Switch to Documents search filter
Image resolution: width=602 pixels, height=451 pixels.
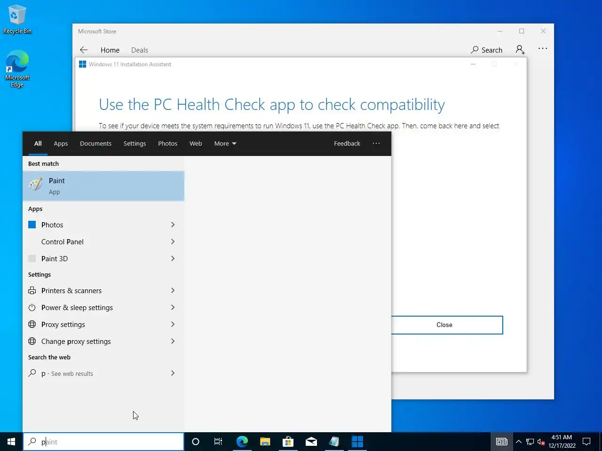tap(95, 143)
